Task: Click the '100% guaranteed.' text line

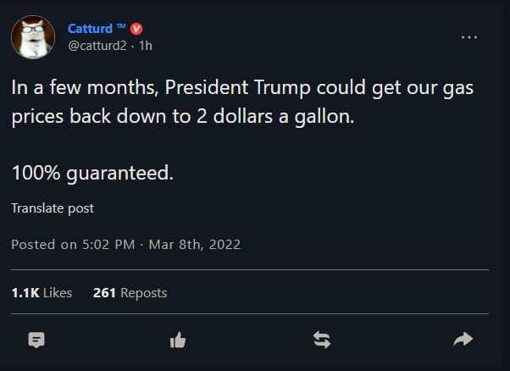Action: point(92,172)
